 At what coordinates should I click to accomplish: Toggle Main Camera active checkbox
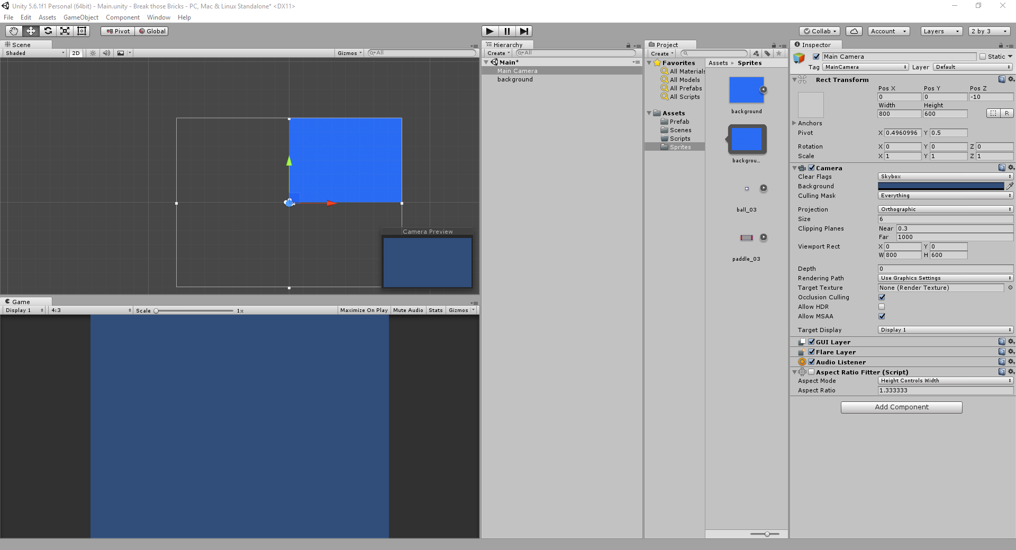tap(816, 57)
